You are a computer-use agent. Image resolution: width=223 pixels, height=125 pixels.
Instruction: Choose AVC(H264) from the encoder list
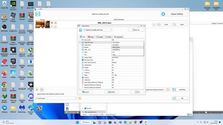point(128,45)
